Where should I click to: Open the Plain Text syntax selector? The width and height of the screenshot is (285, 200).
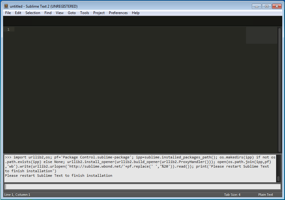266,194
